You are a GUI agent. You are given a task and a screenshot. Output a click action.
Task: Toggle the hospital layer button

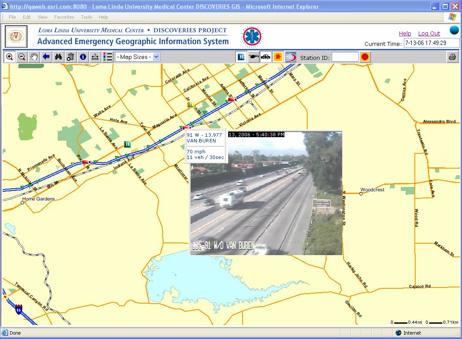tap(241, 57)
